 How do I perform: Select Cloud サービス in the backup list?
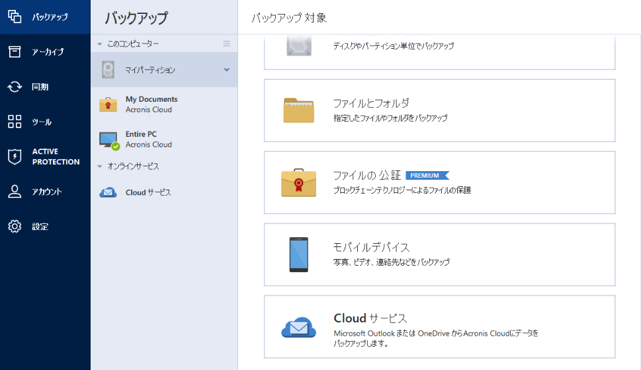tap(164, 192)
